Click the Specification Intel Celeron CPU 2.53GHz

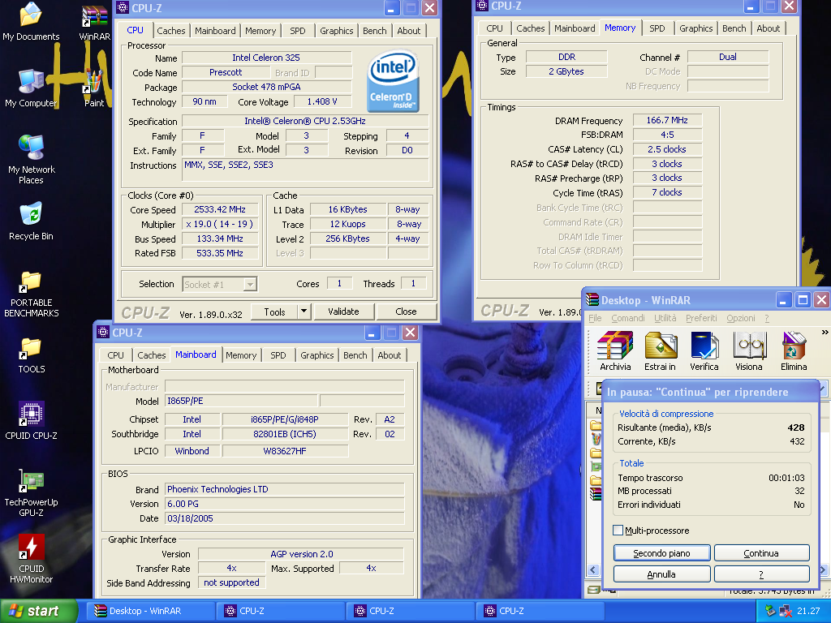(x=305, y=122)
